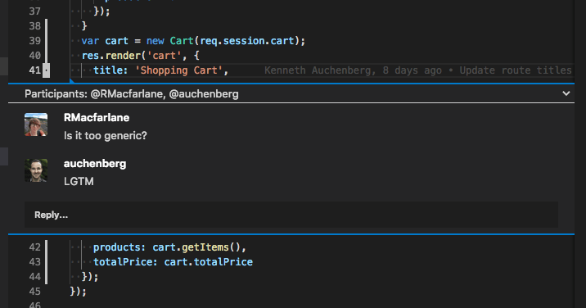The image size is (586, 308).
Task: Click the 'Is it too generic?' comment
Action: pos(106,135)
